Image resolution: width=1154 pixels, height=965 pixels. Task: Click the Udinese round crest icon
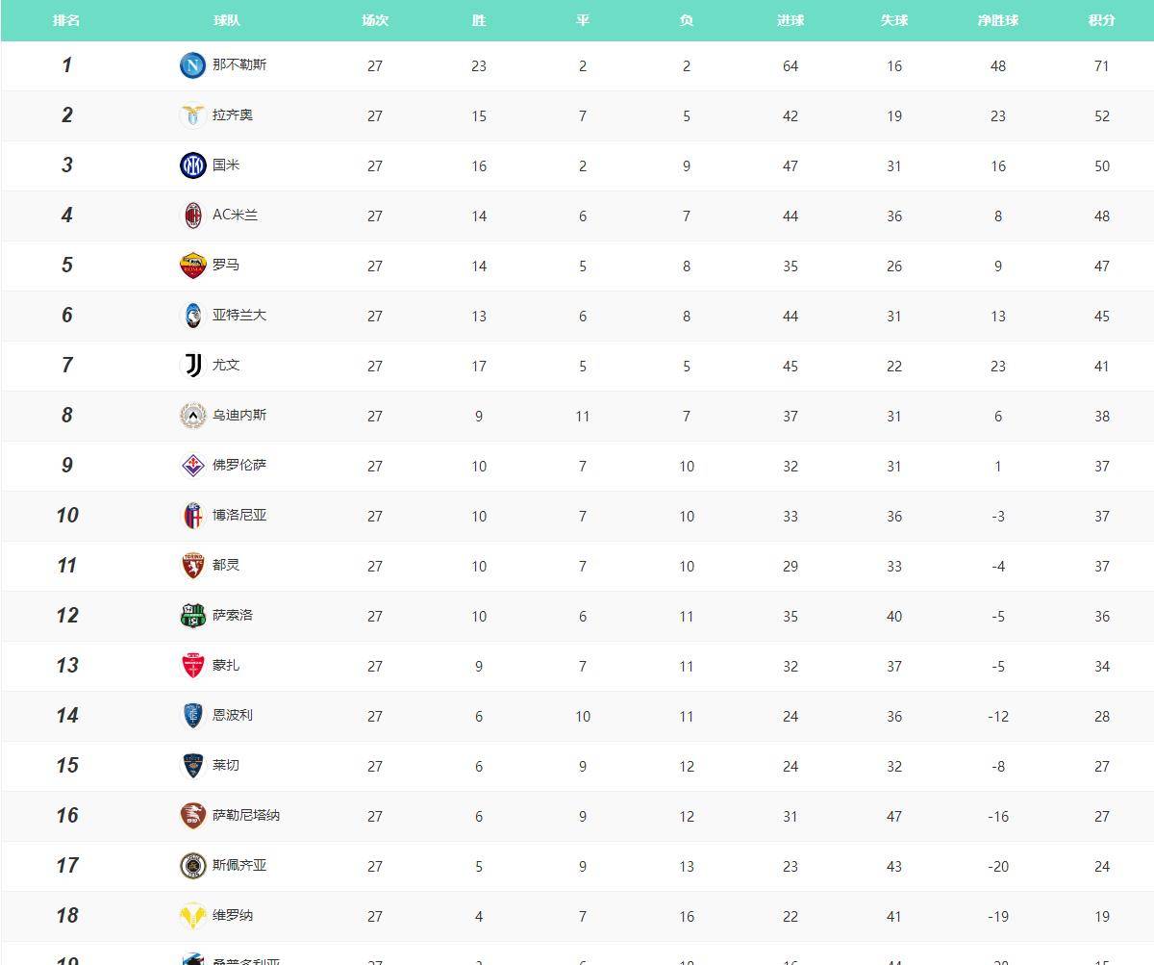[x=192, y=416]
